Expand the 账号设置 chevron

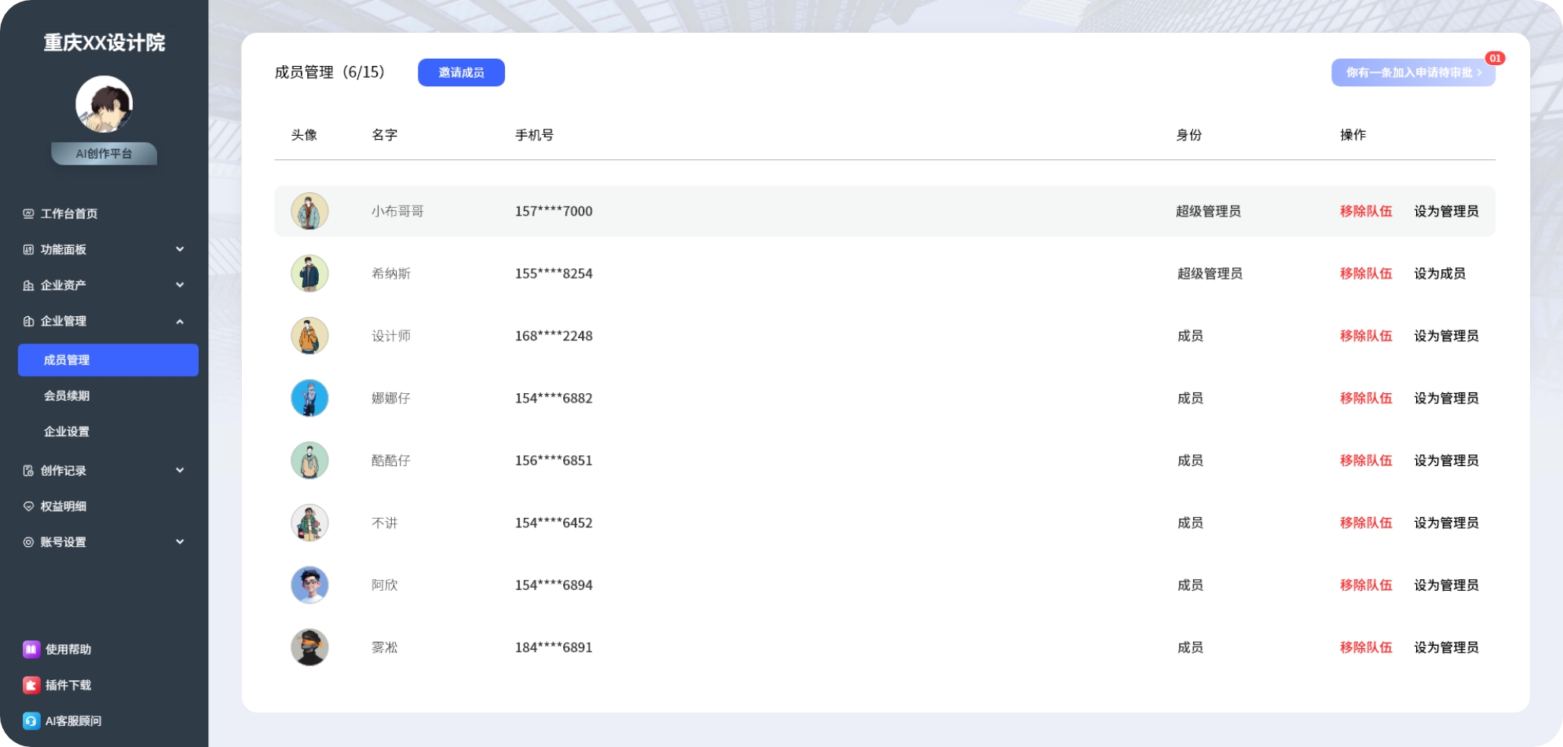[x=180, y=541]
